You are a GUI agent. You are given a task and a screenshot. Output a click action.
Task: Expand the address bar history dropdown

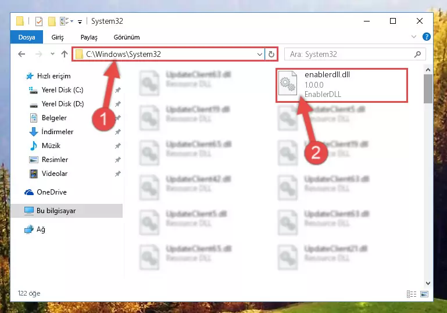click(x=259, y=54)
